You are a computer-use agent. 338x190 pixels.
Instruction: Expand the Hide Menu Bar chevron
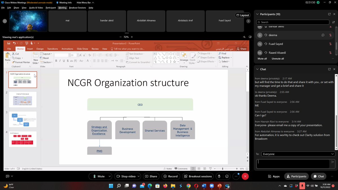point(93,3)
